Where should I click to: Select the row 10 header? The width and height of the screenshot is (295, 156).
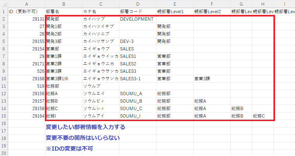[4, 79]
